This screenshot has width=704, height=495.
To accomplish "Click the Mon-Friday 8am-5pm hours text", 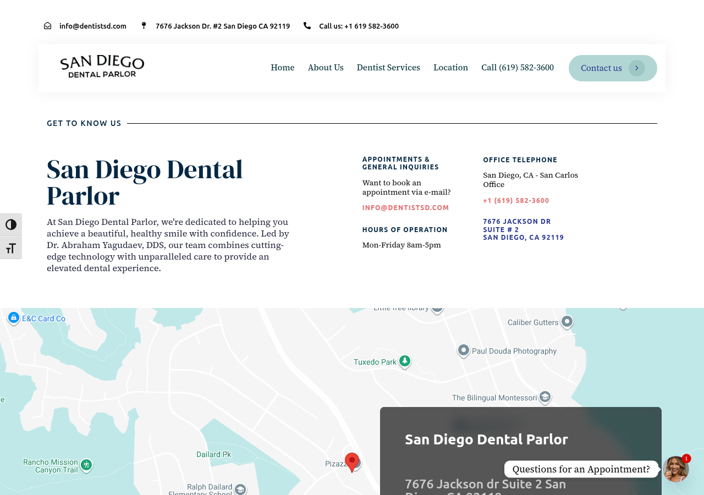I will (x=402, y=245).
